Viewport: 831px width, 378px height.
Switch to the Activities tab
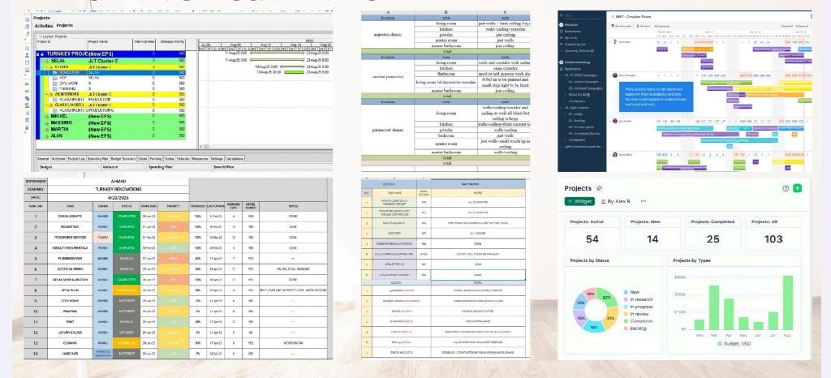point(44,26)
